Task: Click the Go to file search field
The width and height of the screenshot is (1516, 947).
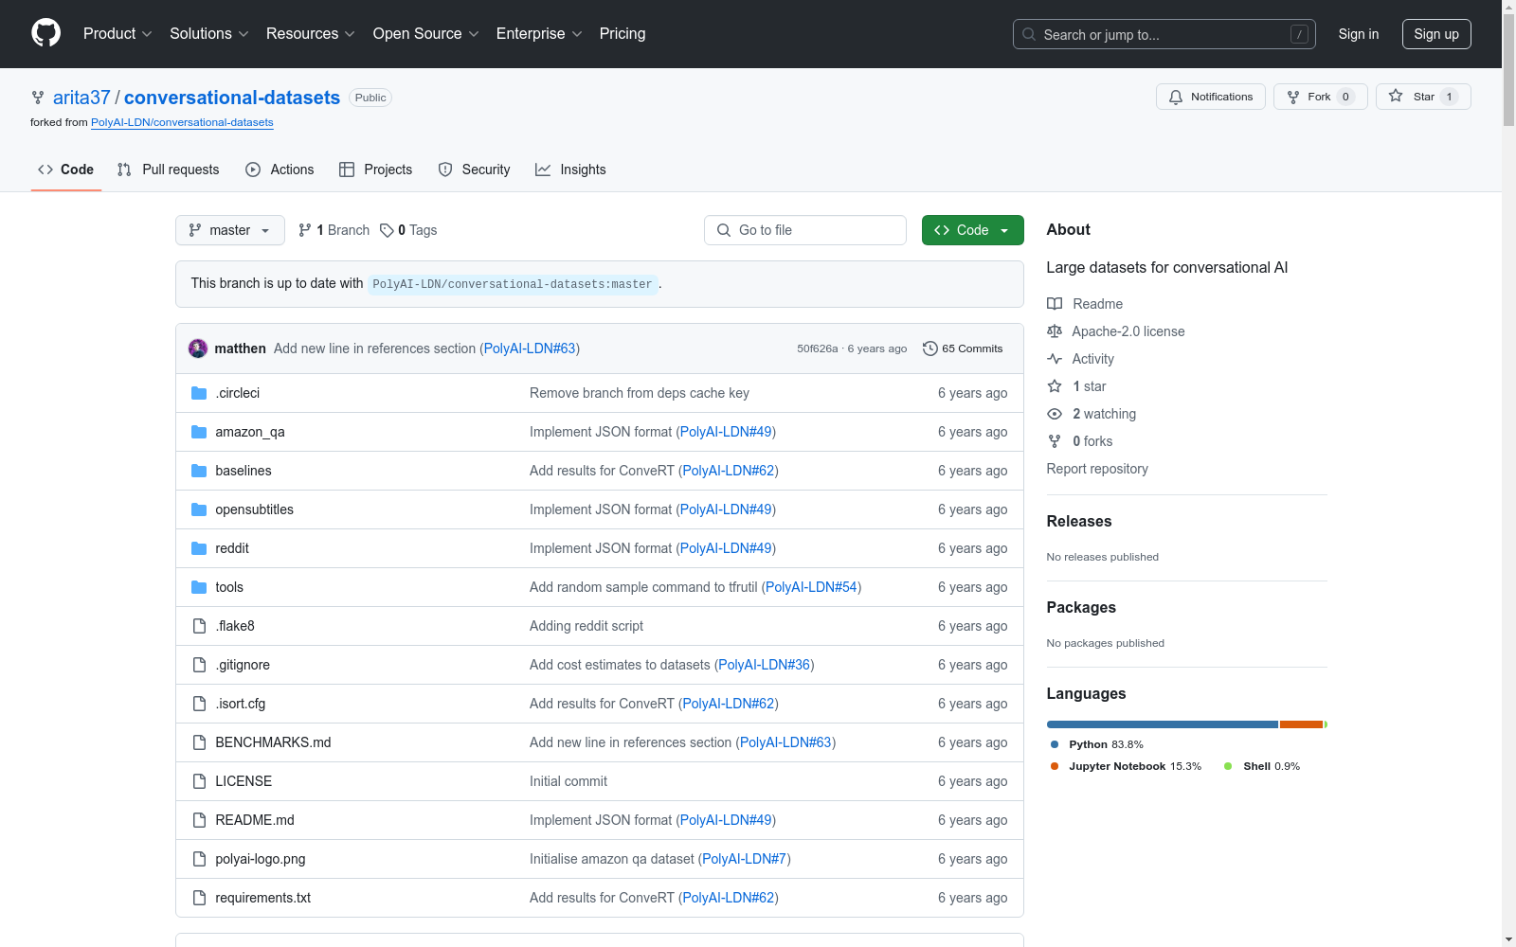Action: point(805,230)
